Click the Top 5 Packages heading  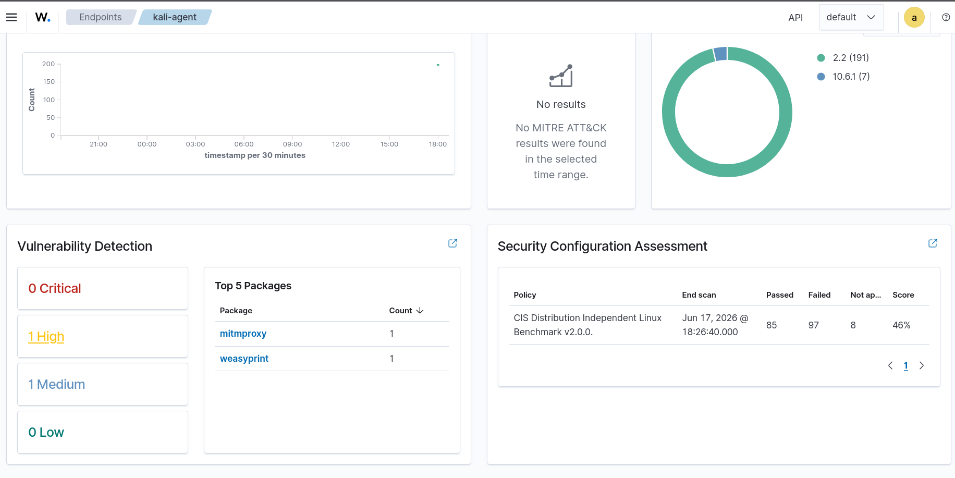[x=253, y=286]
